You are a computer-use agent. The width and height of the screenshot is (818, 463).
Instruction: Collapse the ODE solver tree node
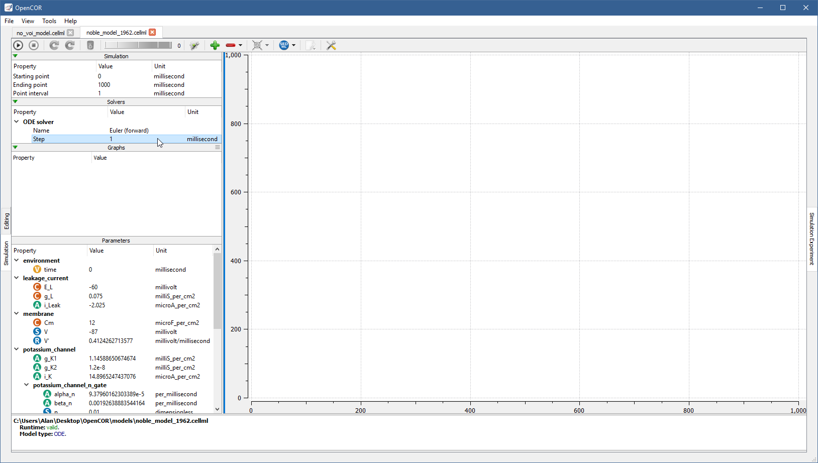[x=17, y=122]
